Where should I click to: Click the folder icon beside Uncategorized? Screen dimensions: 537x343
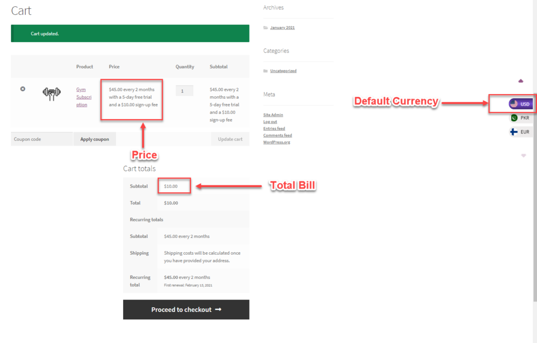coord(265,71)
